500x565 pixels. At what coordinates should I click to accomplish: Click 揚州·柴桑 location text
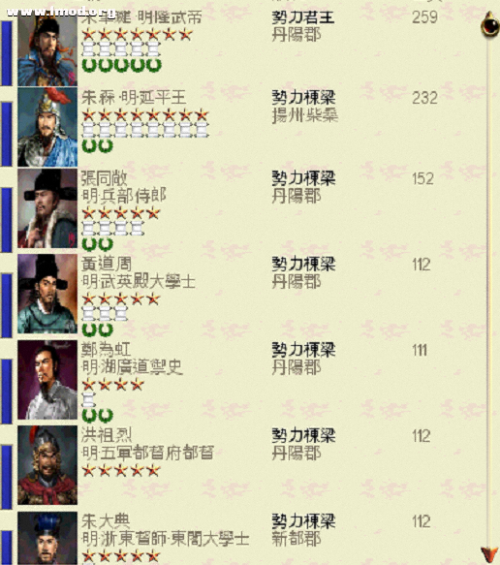(x=305, y=115)
